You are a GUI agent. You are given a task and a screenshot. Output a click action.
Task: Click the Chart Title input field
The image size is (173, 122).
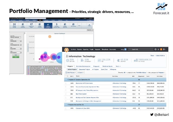[x=15, y=37]
